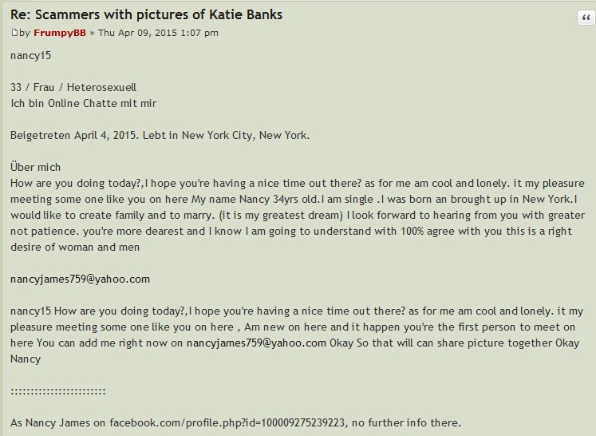The width and height of the screenshot is (596, 436).
Task: Click the colon separator line
Action: (57, 391)
